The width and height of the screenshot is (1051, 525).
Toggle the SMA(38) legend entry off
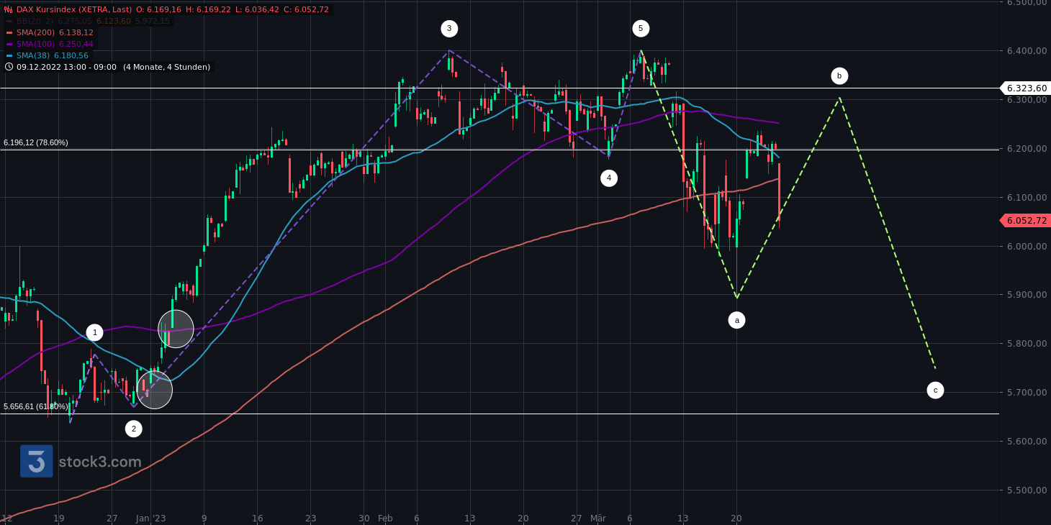tap(32, 55)
